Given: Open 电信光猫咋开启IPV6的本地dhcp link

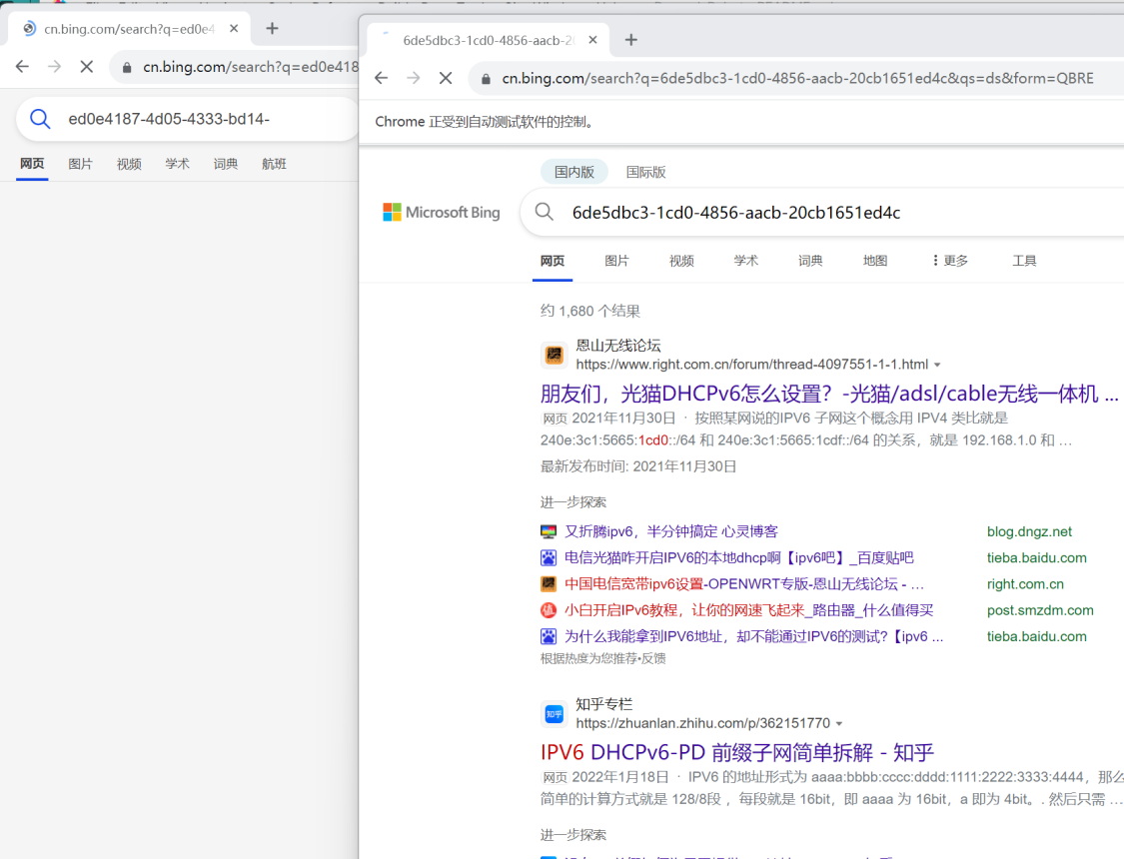Looking at the screenshot, I should [x=739, y=558].
